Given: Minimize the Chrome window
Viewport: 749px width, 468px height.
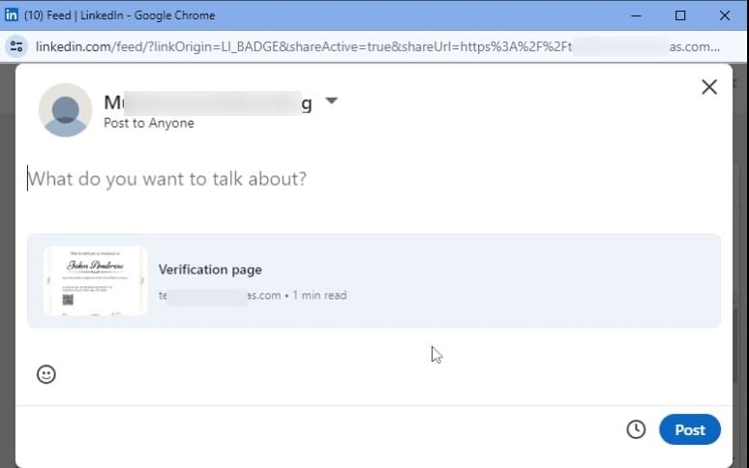Looking at the screenshot, I should pos(636,15).
